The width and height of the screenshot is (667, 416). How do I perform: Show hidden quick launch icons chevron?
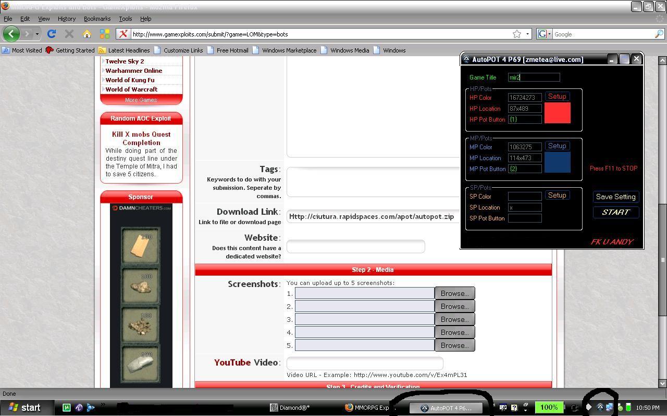pyautogui.click(x=103, y=405)
